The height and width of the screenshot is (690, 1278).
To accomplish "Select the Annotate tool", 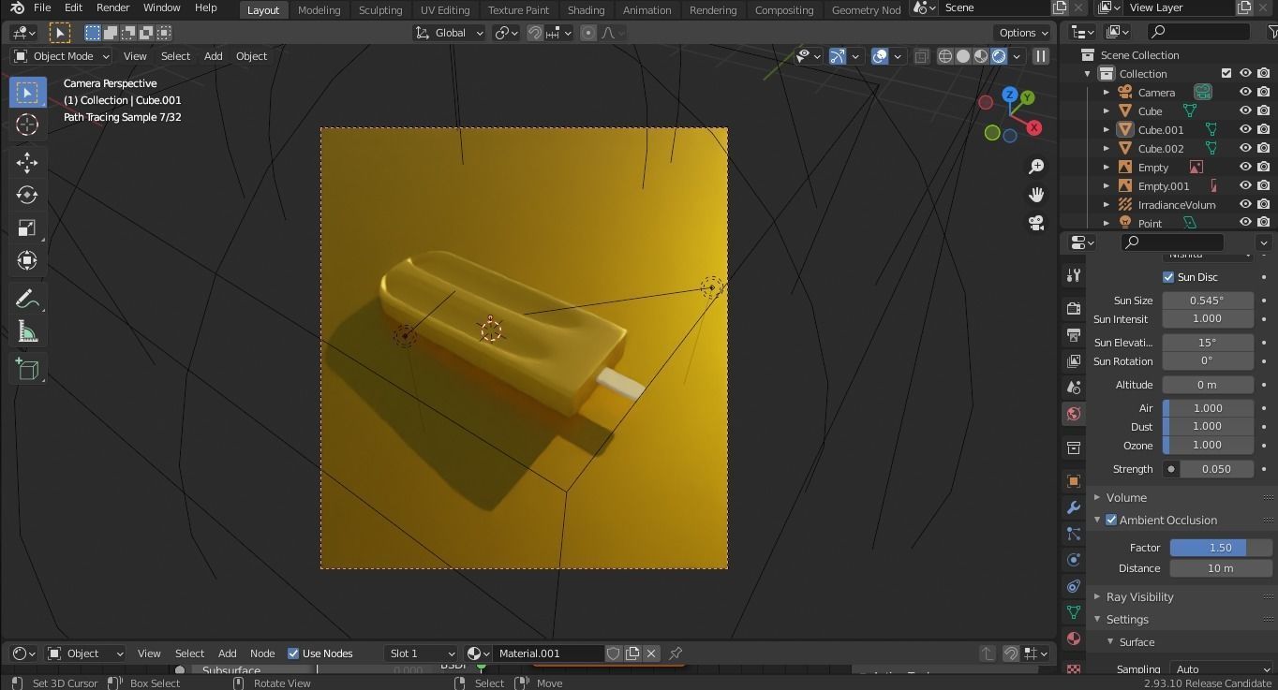I will point(27,299).
